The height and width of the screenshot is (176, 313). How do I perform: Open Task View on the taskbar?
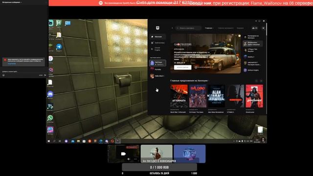click(60, 141)
